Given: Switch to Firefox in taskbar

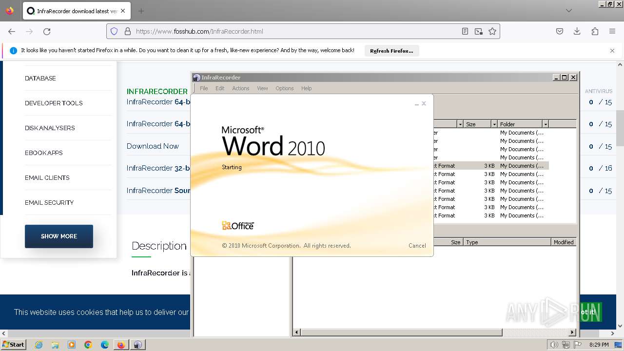Looking at the screenshot, I should coord(121,345).
